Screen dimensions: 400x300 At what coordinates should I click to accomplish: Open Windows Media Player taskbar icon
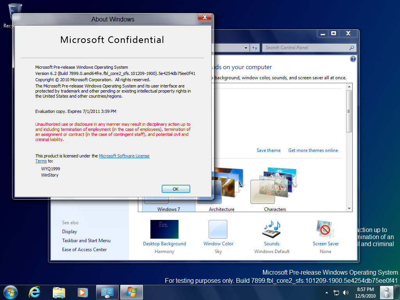pyautogui.click(x=83, y=292)
